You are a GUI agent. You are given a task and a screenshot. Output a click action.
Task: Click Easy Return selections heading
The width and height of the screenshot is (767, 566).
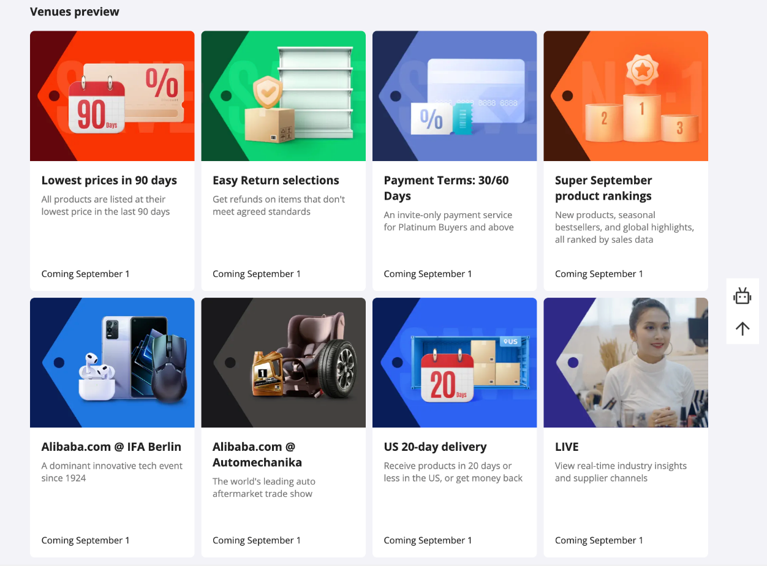click(x=276, y=180)
